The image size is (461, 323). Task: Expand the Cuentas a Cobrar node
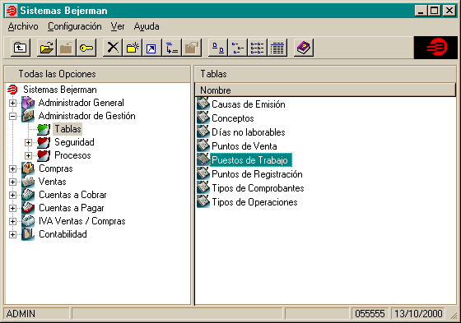pos(12,195)
